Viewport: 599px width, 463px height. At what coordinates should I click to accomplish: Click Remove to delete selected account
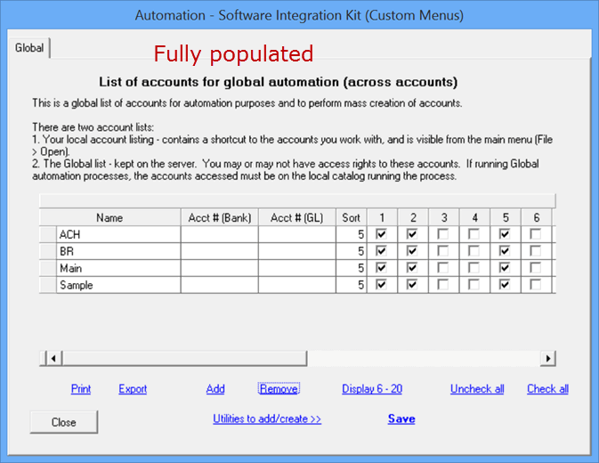[279, 389]
